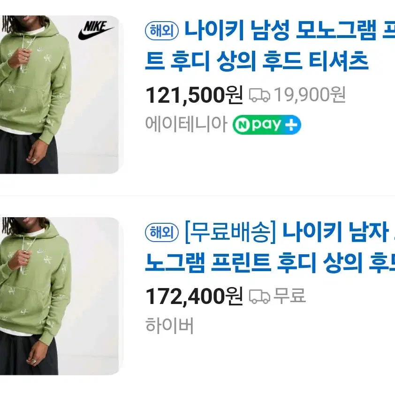Click the delivery truck icon beside 19,900원
Screen dimensions: 395x395
click(259, 95)
